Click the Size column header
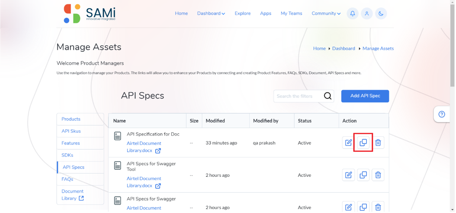The width and height of the screenshot is (456, 213). [x=194, y=121]
